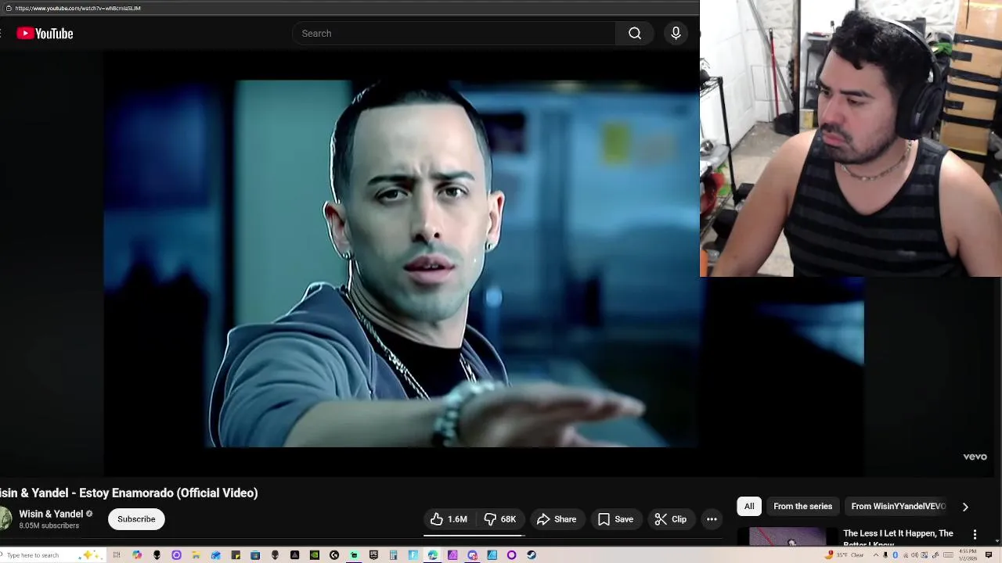Open the volume control in system tray
The image size is (1002, 563).
pos(914,555)
